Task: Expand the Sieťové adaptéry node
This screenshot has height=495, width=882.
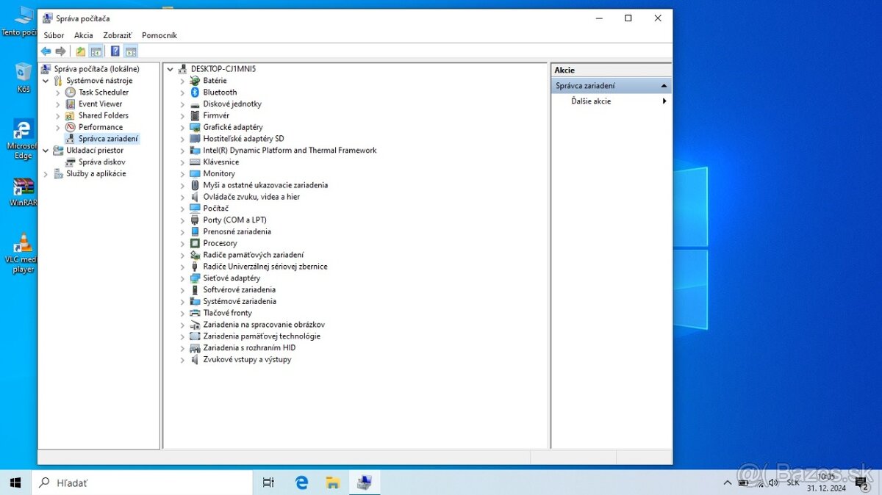Action: pyautogui.click(x=183, y=278)
